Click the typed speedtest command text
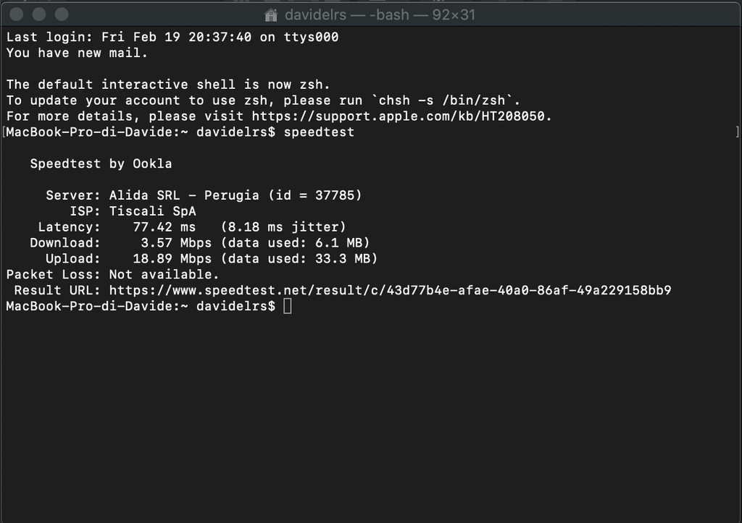742x523 pixels. [x=319, y=132]
